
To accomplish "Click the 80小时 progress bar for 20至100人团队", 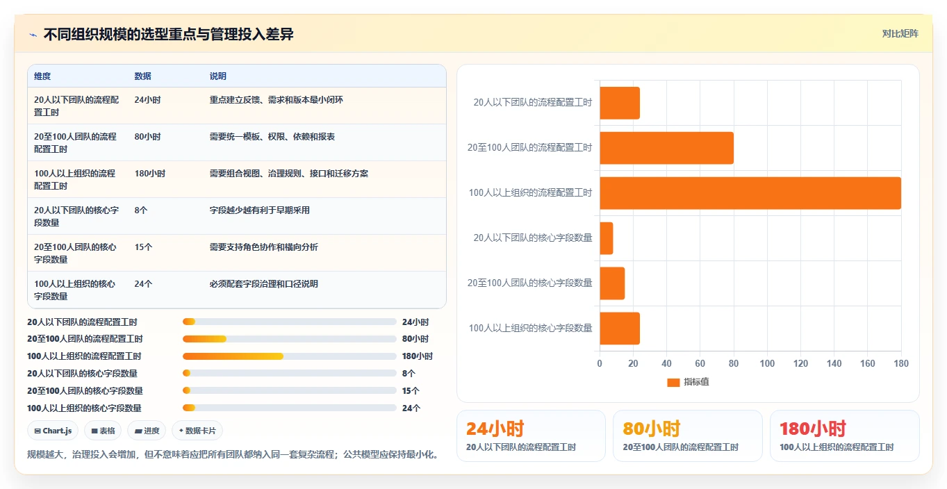I will (x=289, y=339).
